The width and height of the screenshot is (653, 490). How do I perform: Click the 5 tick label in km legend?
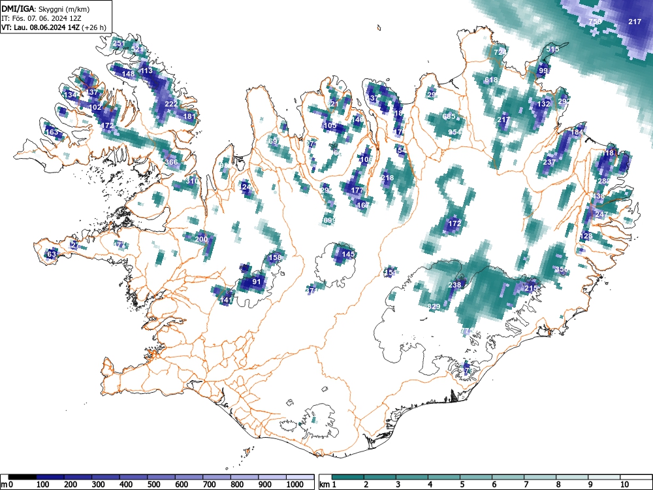[x=462, y=484]
